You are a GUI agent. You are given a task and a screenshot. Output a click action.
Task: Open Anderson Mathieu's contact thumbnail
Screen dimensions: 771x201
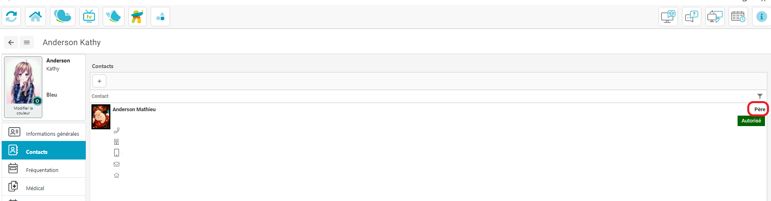click(101, 117)
